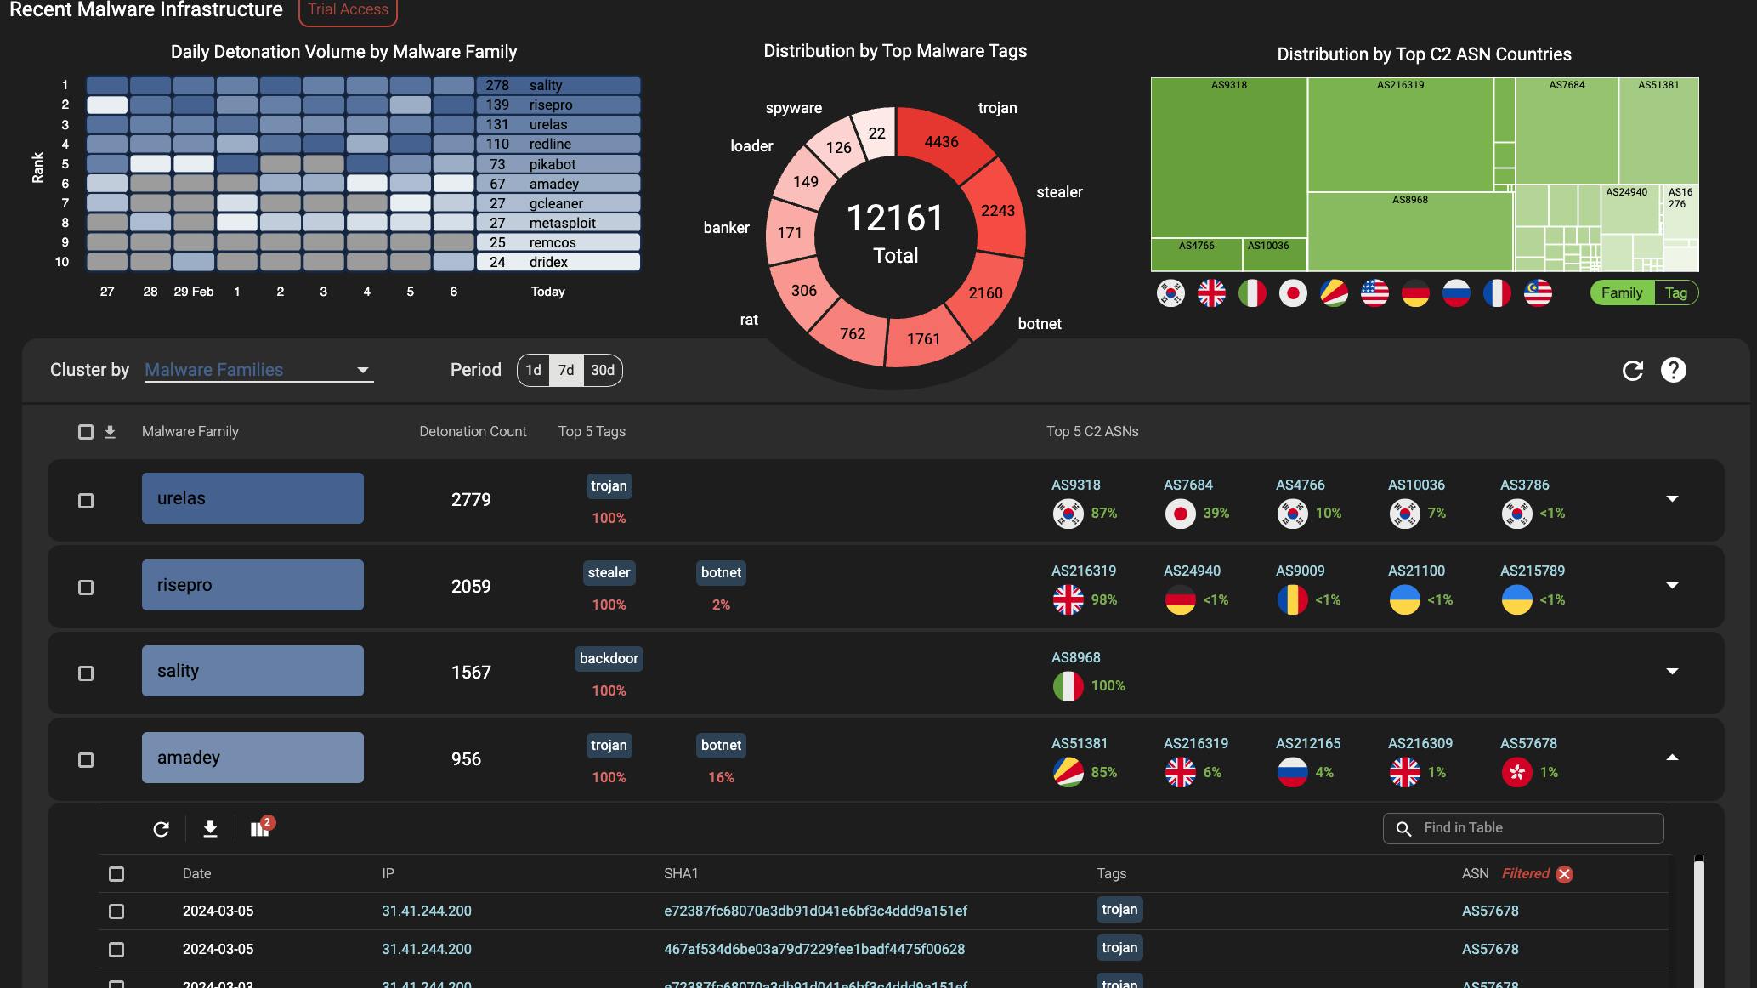
Task: Expand the risepro row details
Action: click(x=1671, y=586)
